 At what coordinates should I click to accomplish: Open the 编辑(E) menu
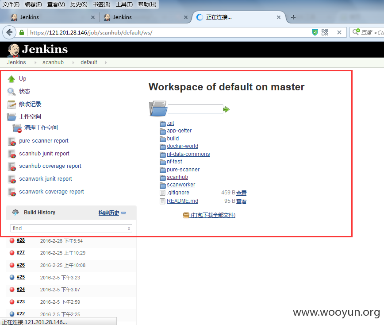33,4
